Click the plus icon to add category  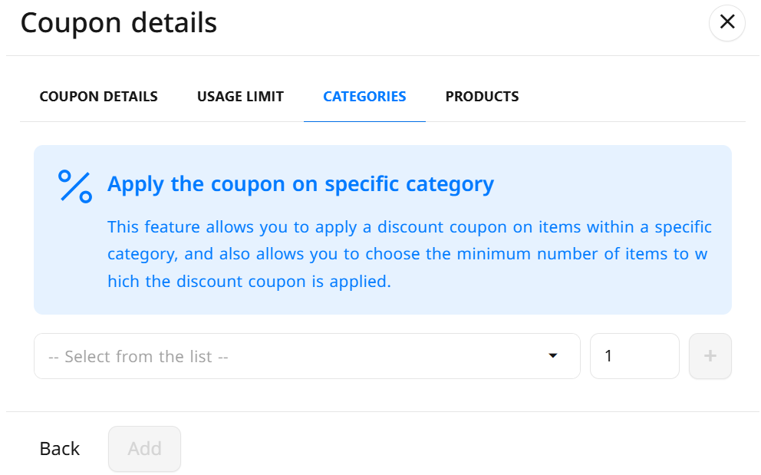[710, 356]
